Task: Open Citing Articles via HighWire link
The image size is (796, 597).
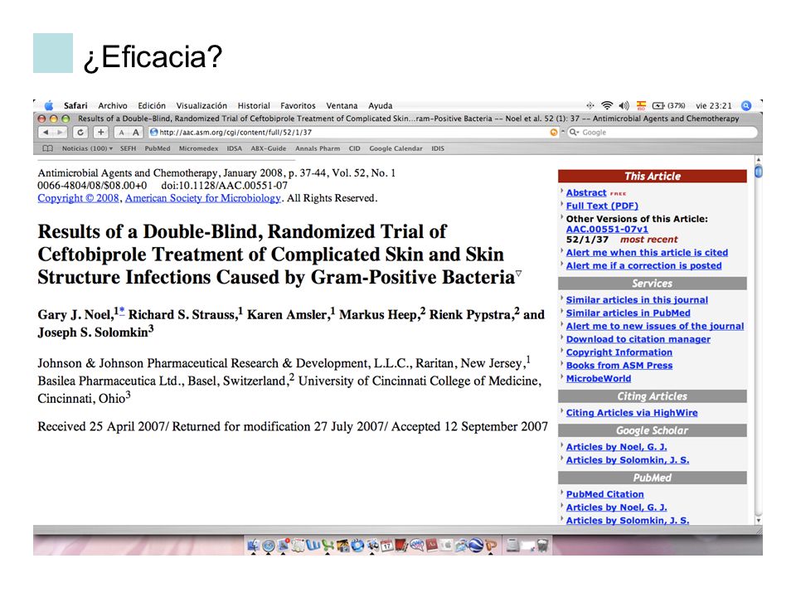Action: tap(632, 413)
